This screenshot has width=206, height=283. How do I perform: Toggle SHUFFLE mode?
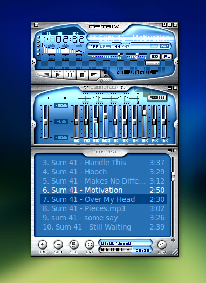pos(128,73)
